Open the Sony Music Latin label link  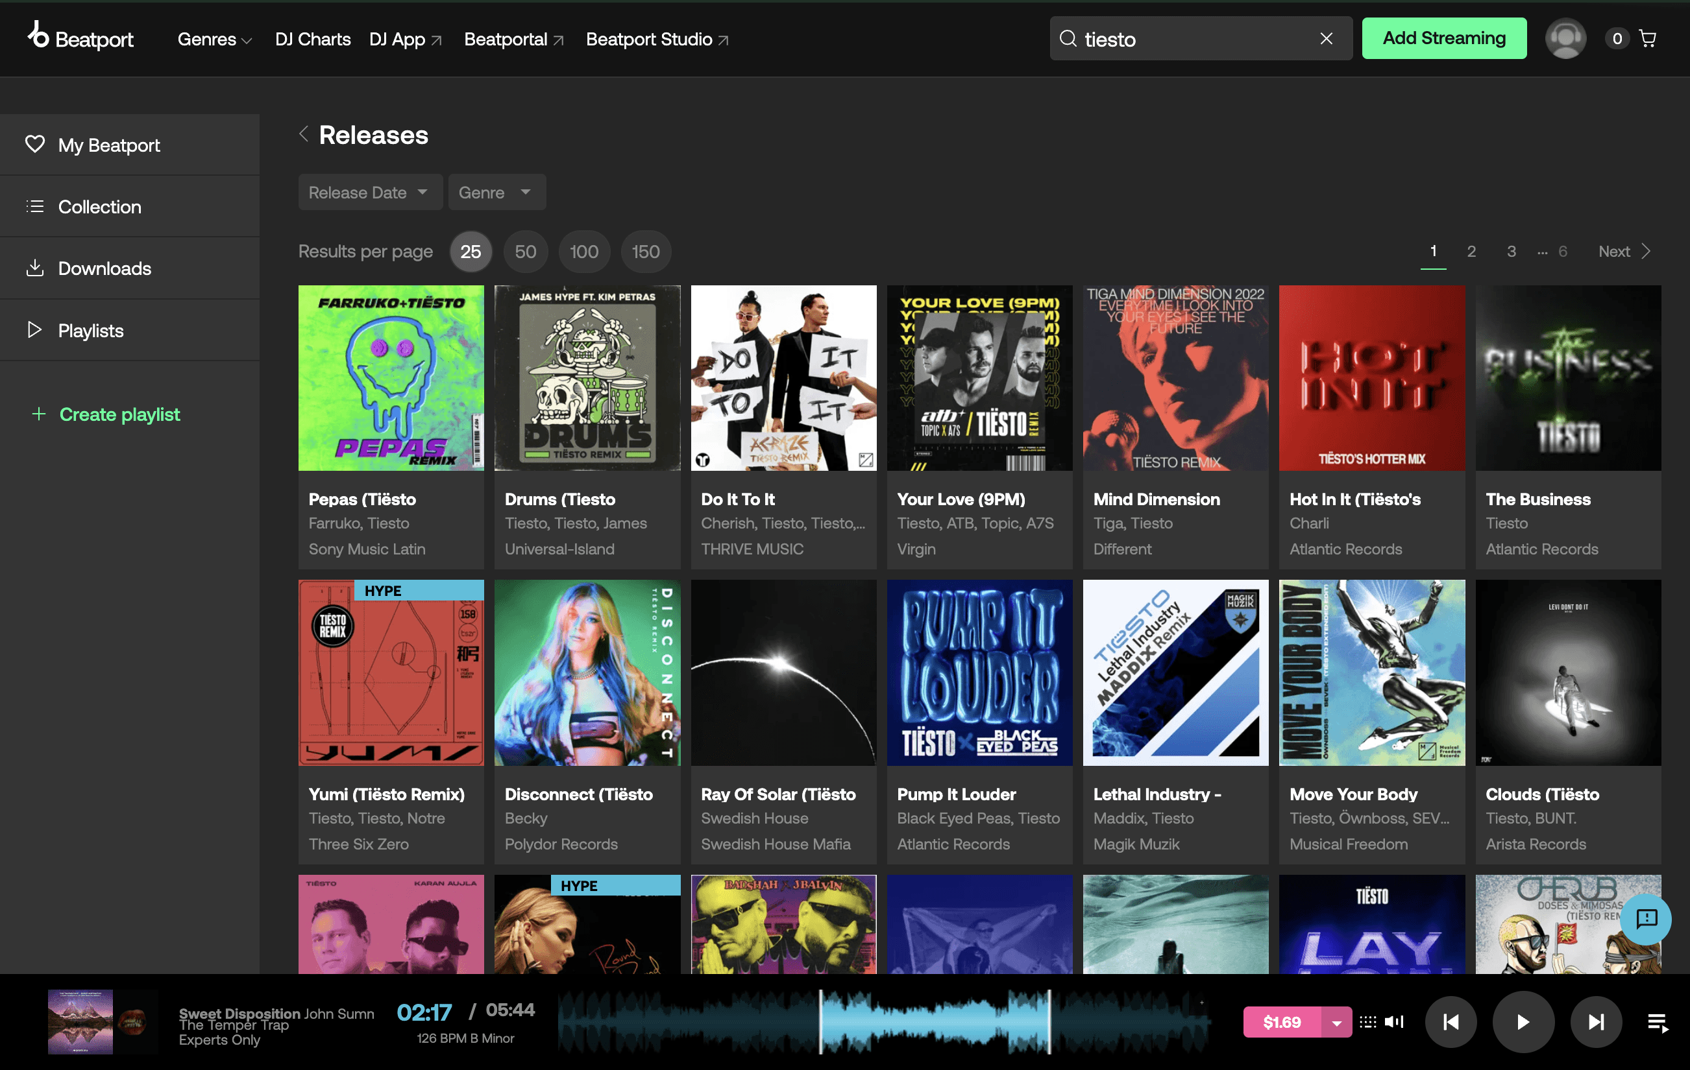(367, 549)
